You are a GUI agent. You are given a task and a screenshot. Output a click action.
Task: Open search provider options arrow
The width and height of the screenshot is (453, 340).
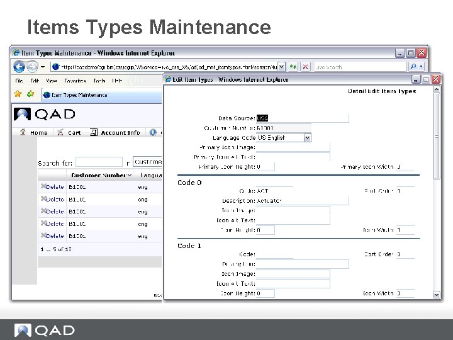coord(421,67)
